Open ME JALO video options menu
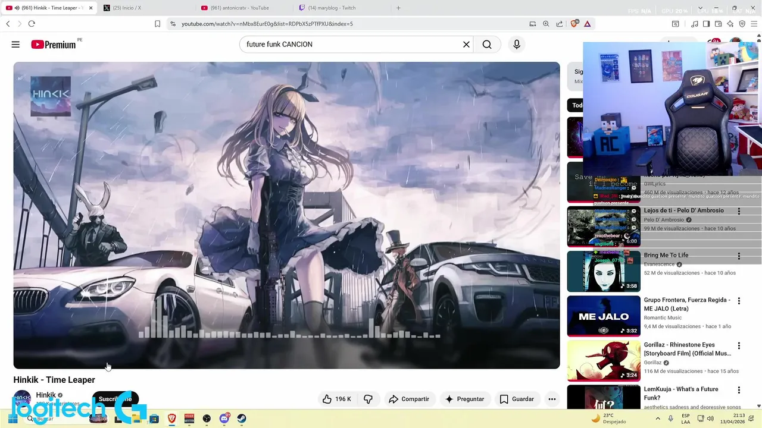 tap(739, 301)
